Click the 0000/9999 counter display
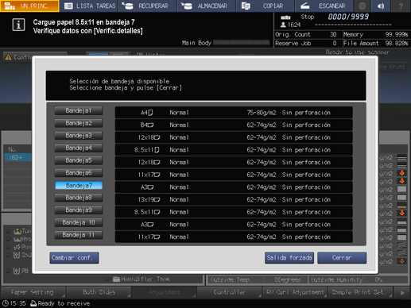Image resolution: width=411 pixels, height=308 pixels. (x=348, y=17)
